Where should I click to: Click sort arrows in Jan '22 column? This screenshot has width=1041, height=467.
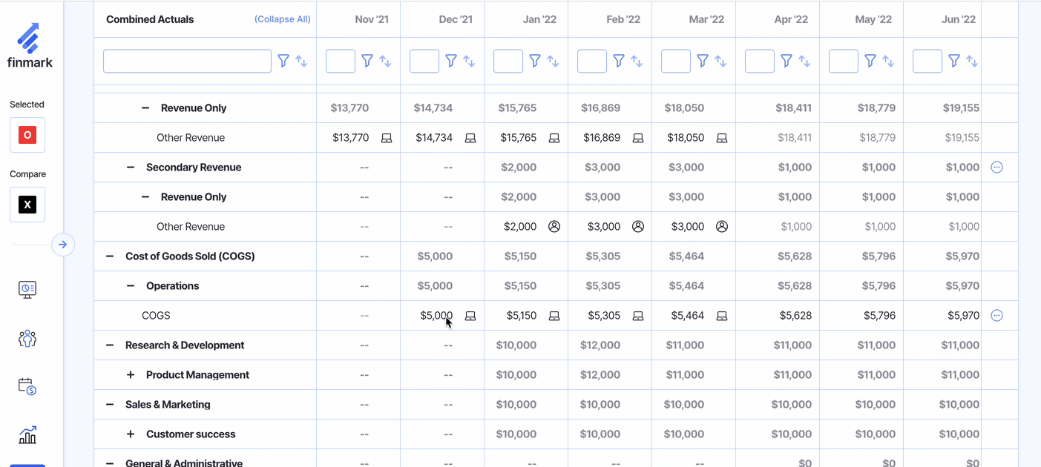553,62
